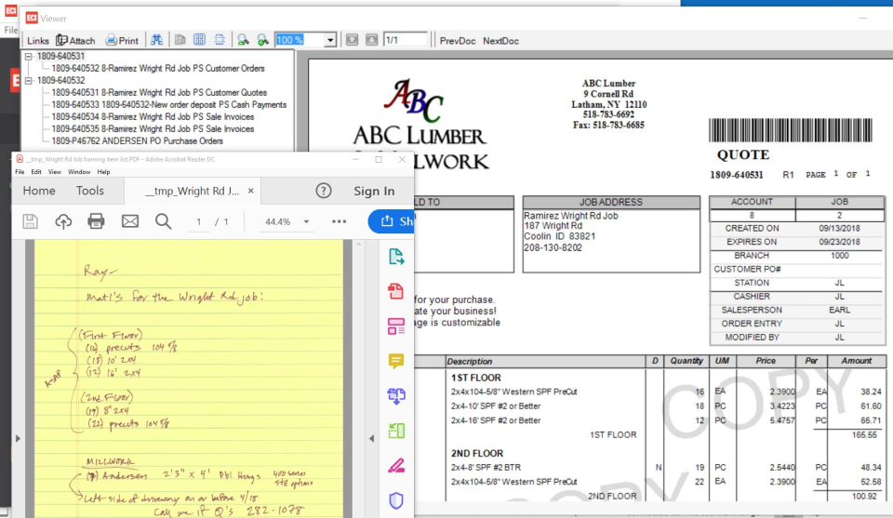Click the Organize Pages tool icon
Screen dimensions: 893x518
396,431
